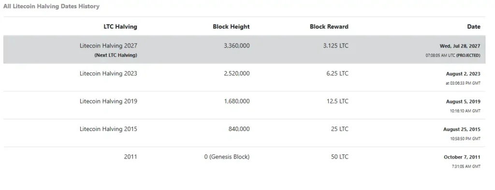Select the 3,360,000 block height value
Image resolution: width=495 pixels, height=190 pixels.
click(x=236, y=46)
